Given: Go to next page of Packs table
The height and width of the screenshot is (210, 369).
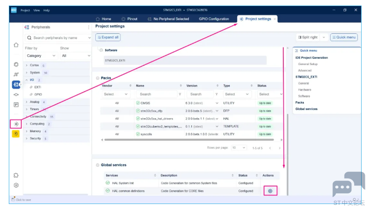Looking at the screenshot, I should coord(280,148).
